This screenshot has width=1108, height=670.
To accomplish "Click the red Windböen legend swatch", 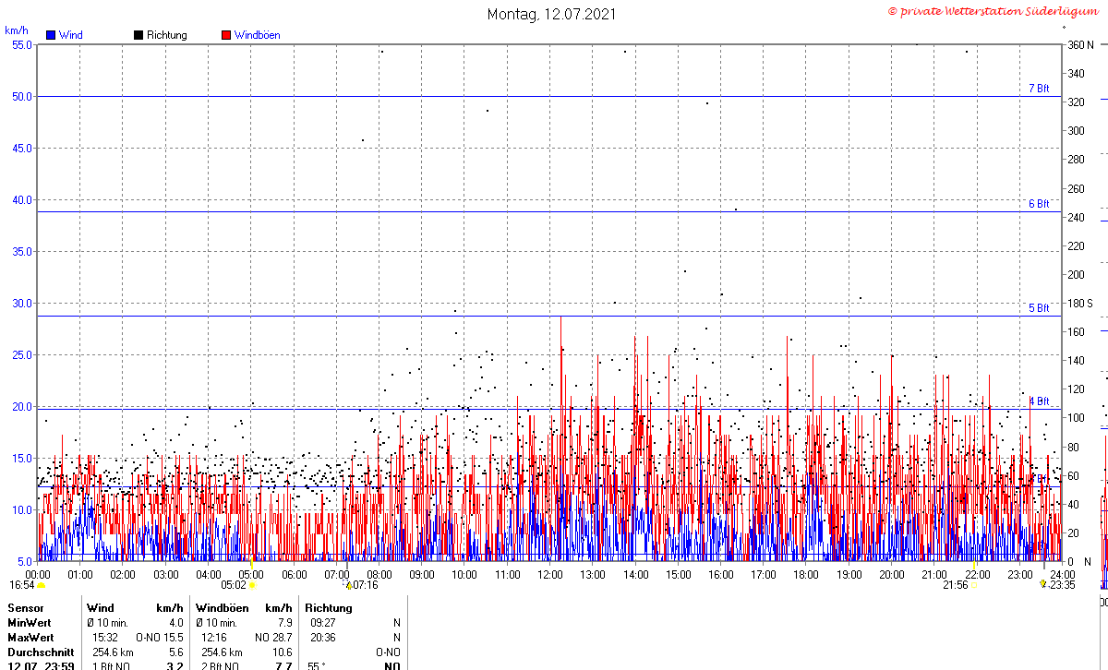I will pos(226,35).
